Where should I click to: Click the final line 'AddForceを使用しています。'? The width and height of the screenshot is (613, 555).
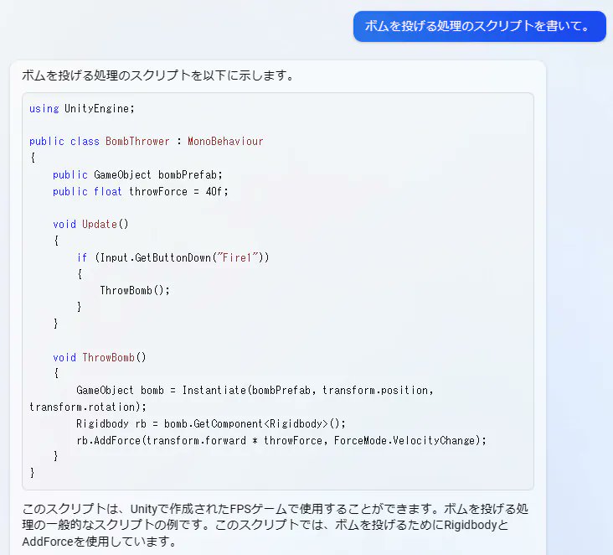tap(99, 542)
